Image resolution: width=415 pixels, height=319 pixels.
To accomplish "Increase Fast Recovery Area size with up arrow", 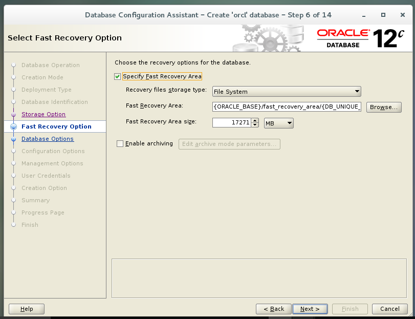I will 254,120.
